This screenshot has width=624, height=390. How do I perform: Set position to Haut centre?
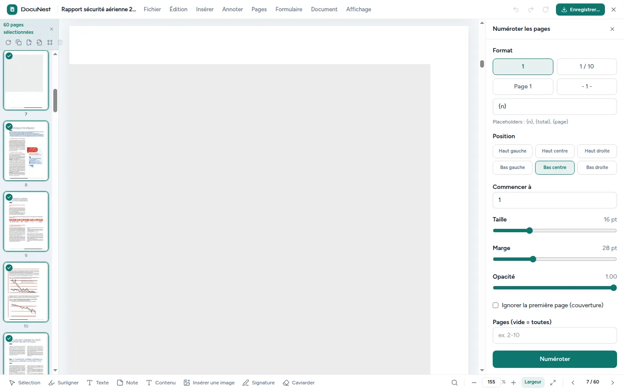click(555, 151)
